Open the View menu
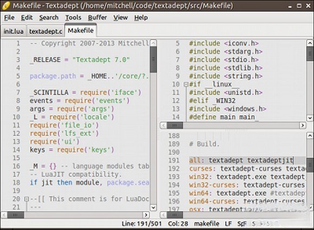This screenshot has width=314, height=230. pyautogui.click(x=121, y=18)
